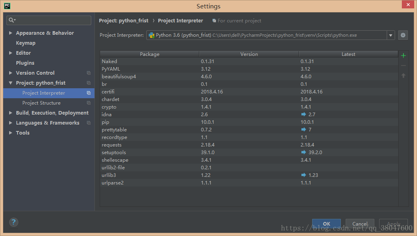The width and height of the screenshot is (417, 236).
Task: Click the copy icon beside Languages & Frameworks
Action: click(x=89, y=123)
